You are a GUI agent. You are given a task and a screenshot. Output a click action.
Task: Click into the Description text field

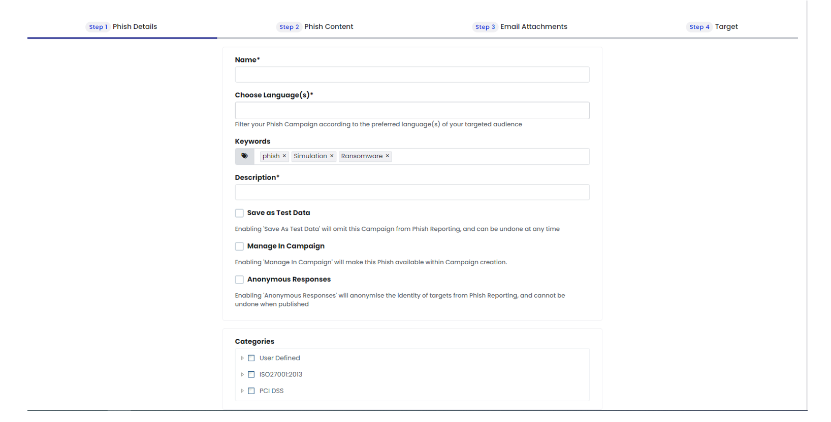[412, 192]
